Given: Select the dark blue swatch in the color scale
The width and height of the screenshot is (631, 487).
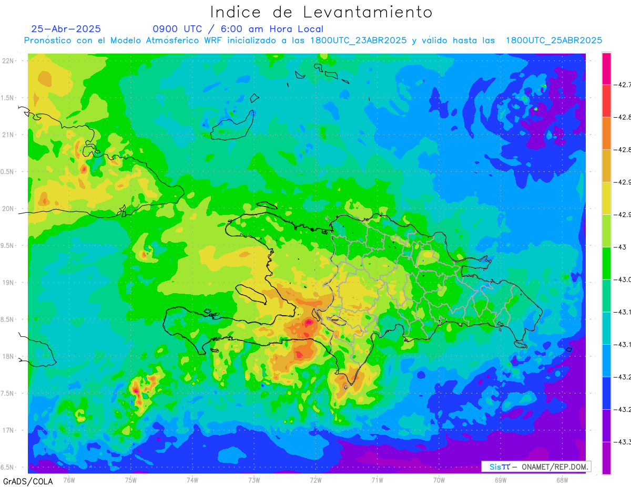Looking at the screenshot, I should pyautogui.click(x=606, y=393).
